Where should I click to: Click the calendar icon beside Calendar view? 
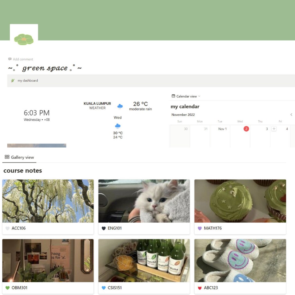(x=173, y=96)
